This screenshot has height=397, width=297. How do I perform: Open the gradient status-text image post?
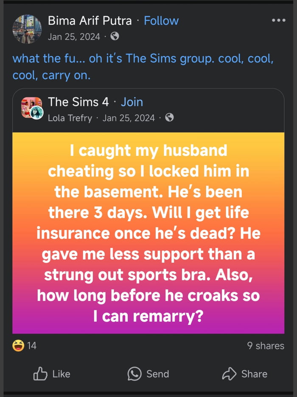coord(148,233)
